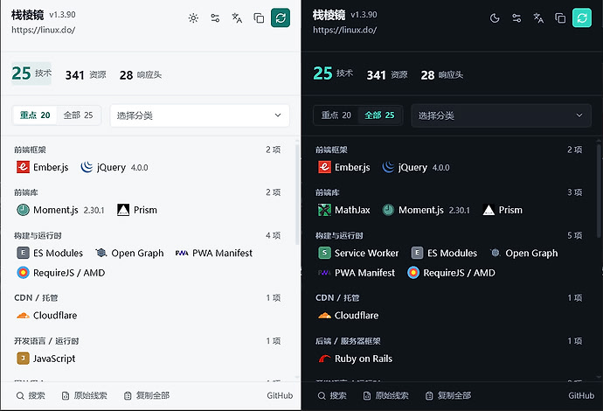Switch to 25 技术 tab in light panel
Viewport: 603px width, 411px height.
31,73
